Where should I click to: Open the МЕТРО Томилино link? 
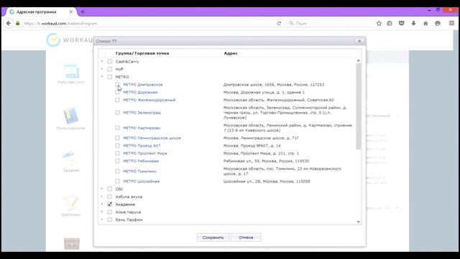click(x=139, y=171)
